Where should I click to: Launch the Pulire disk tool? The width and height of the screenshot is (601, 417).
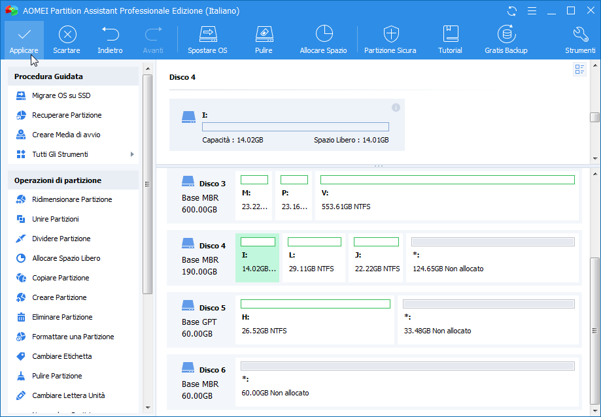[264, 40]
